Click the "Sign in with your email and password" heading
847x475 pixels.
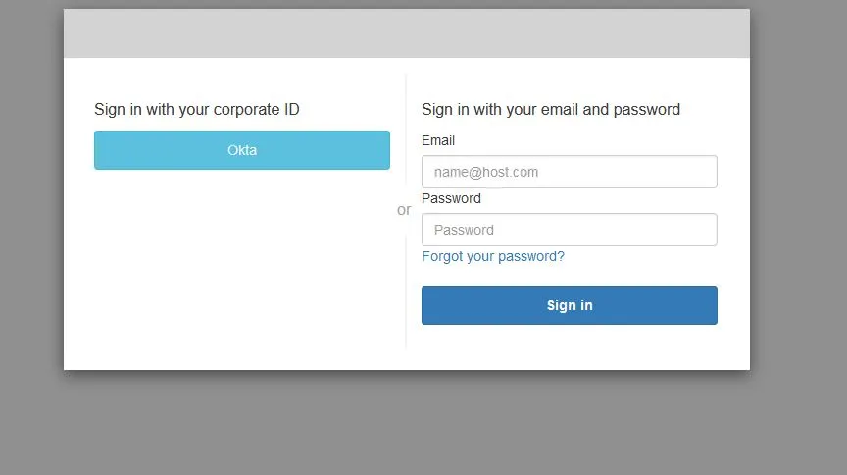point(550,109)
